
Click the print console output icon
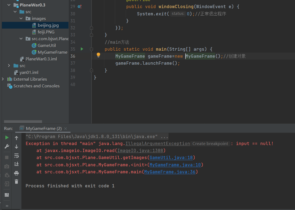click(16, 173)
